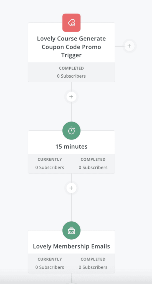The height and width of the screenshot is (284, 152).
Task: Open the green stacked envelope email icon
Action: pyautogui.click(x=71, y=230)
